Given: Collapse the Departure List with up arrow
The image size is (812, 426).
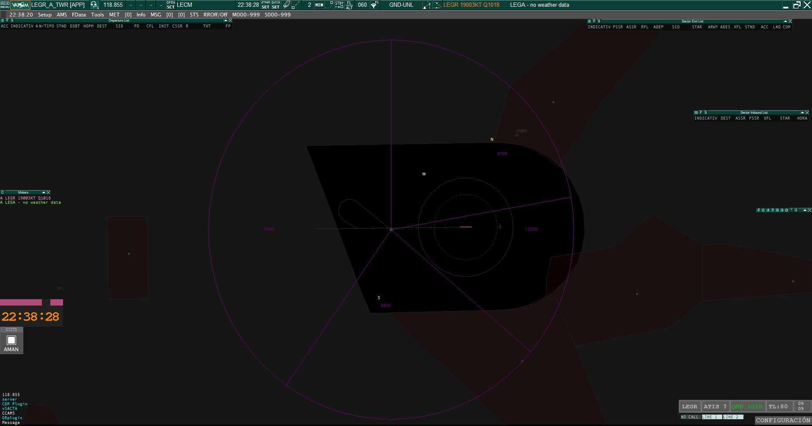Looking at the screenshot, I should pos(226,20).
